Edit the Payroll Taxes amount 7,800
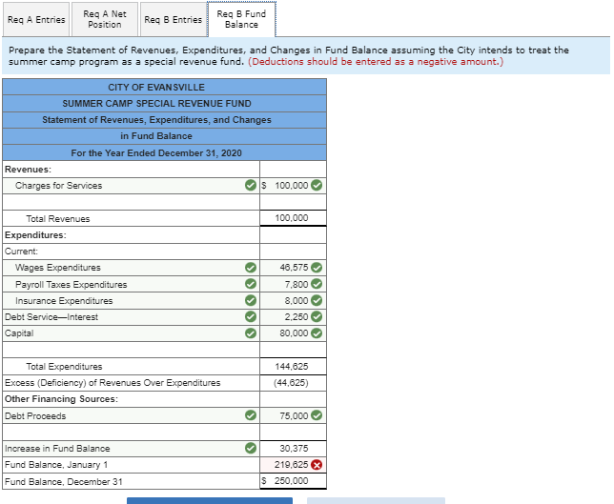Screen dimensions: 614x504 click(293, 284)
